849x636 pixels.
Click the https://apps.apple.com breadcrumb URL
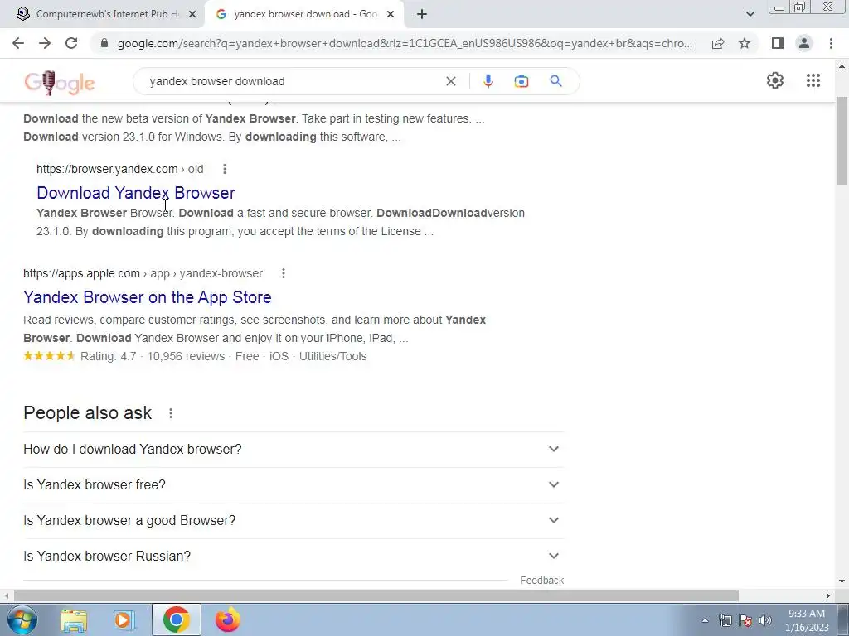(143, 273)
